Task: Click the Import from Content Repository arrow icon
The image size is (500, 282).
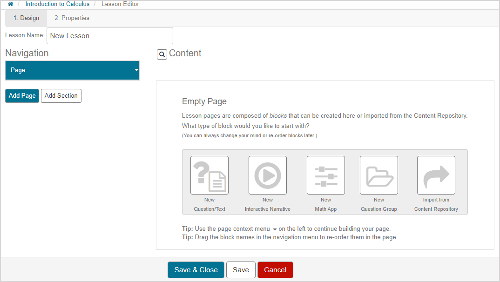Action: [436, 175]
